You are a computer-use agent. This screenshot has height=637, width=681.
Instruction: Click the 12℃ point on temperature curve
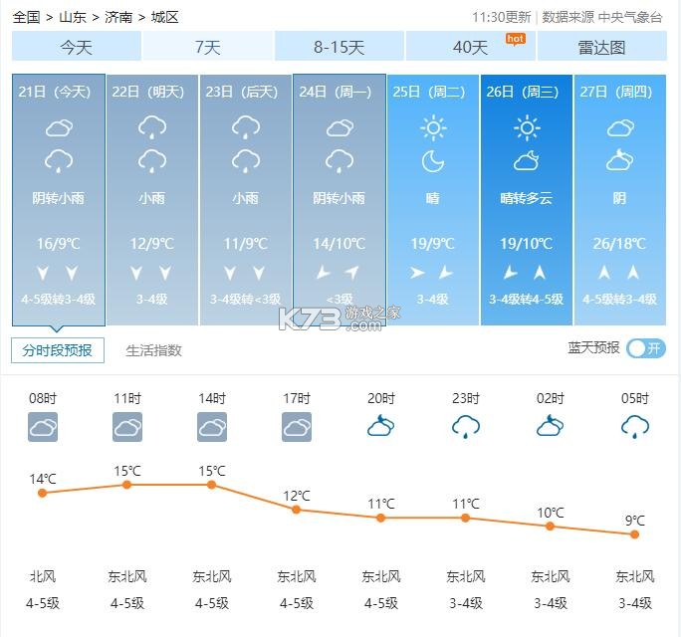(297, 510)
